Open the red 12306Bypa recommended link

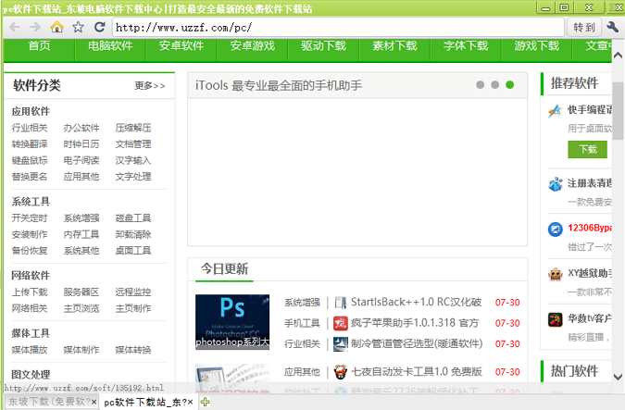click(590, 228)
